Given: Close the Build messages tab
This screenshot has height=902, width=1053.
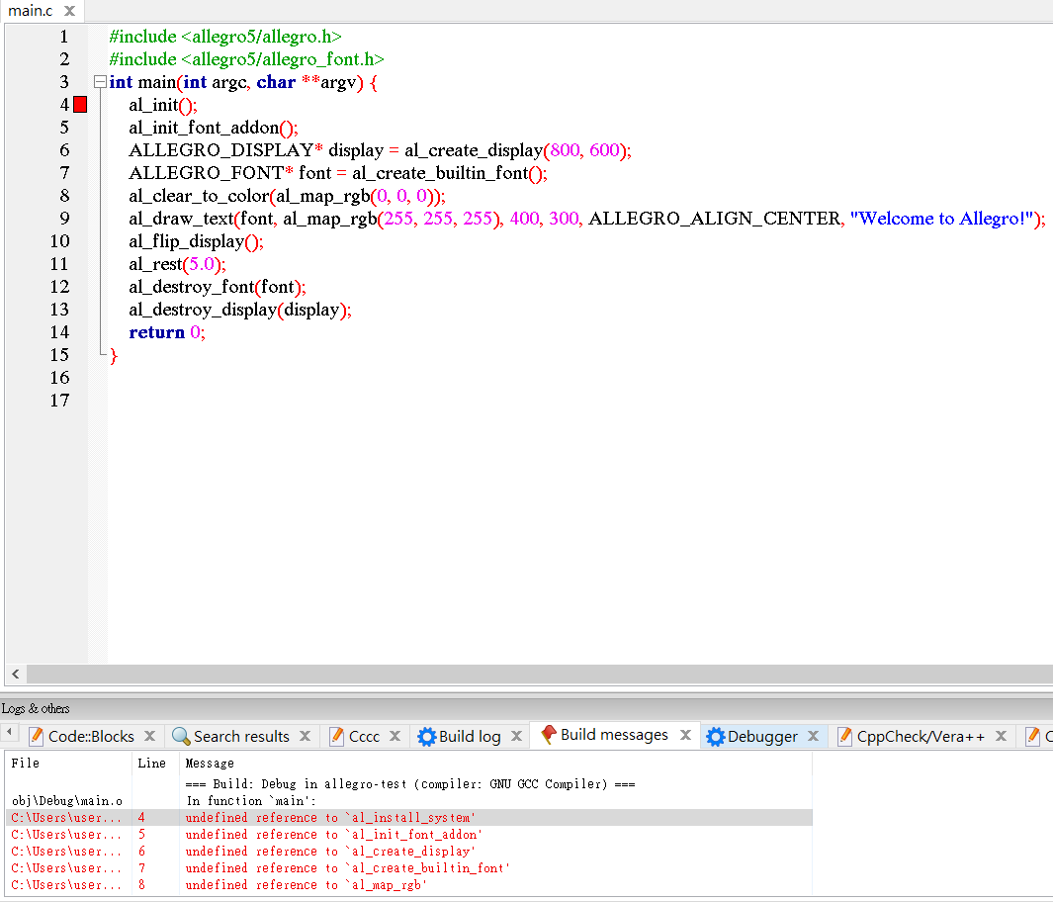Looking at the screenshot, I should point(685,735).
